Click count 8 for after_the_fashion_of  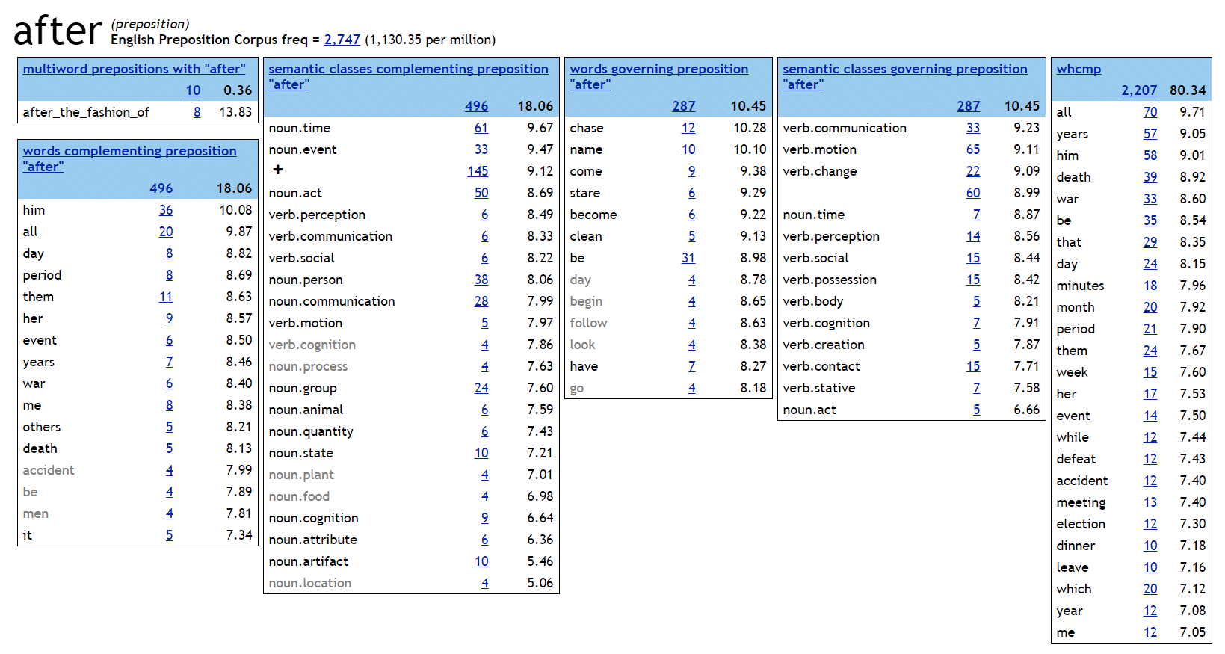coord(197,112)
